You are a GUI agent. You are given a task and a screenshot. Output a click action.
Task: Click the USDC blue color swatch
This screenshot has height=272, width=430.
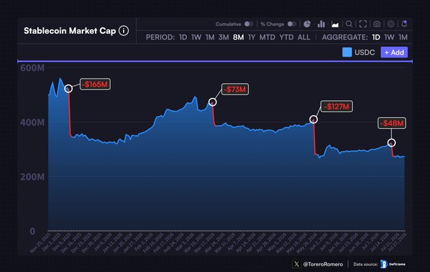click(x=347, y=53)
